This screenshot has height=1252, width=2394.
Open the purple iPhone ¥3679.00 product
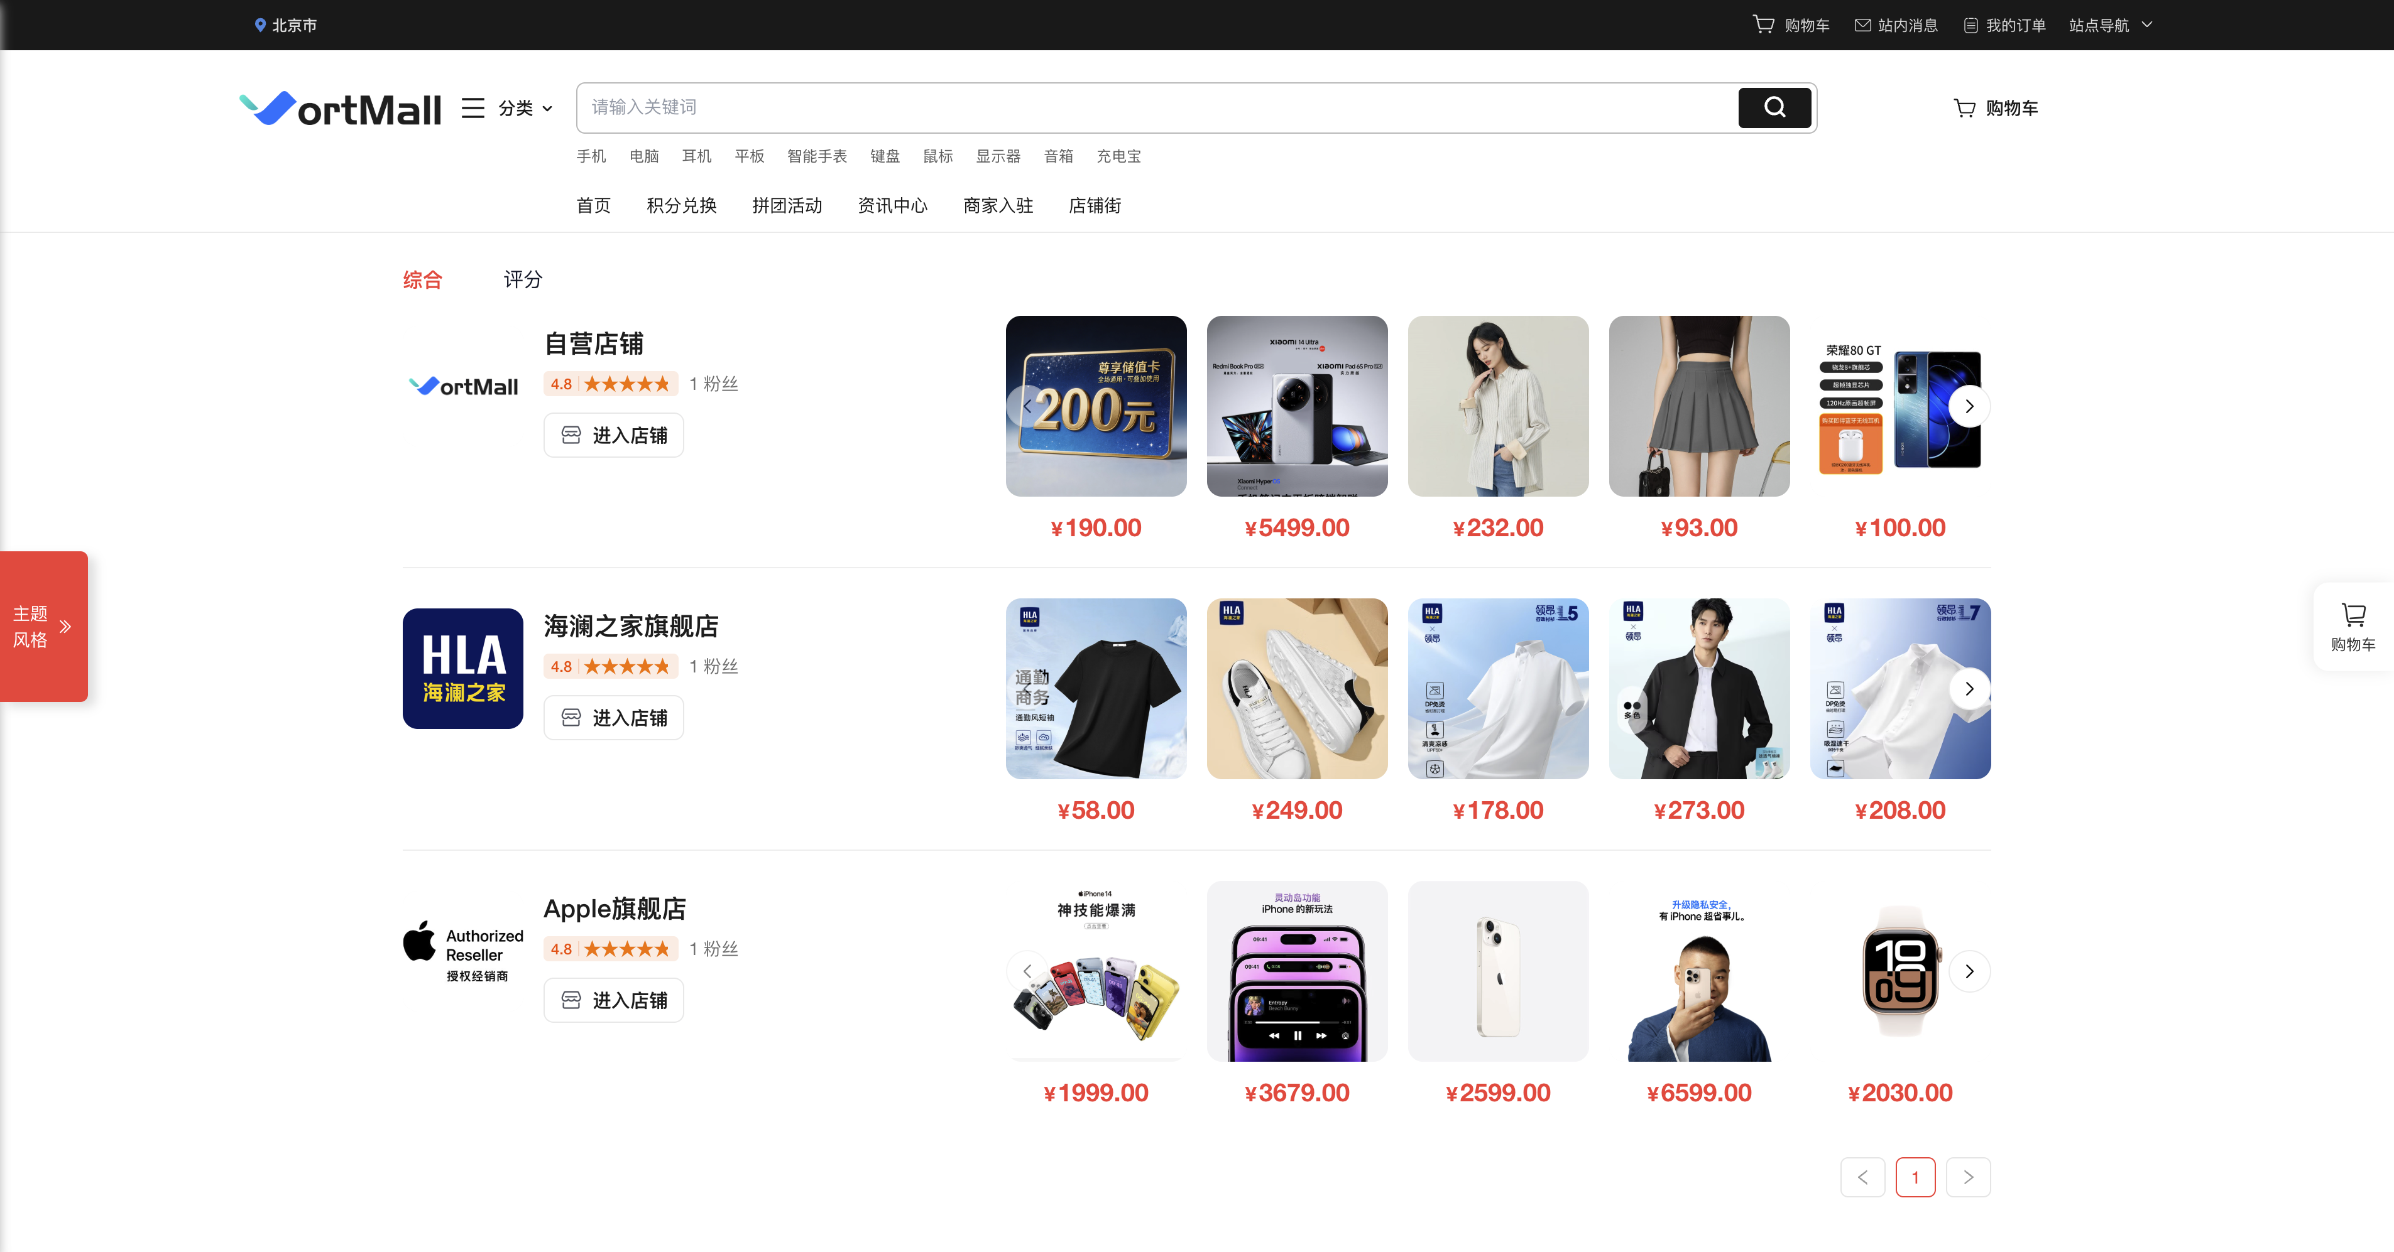point(1296,971)
